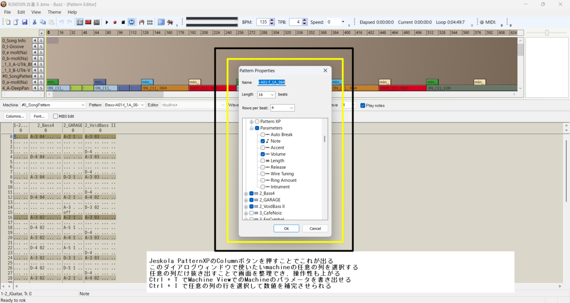This screenshot has width=570, height=303.
Task: Check the Wire Tuning checkbox
Action: pyautogui.click(x=263, y=174)
